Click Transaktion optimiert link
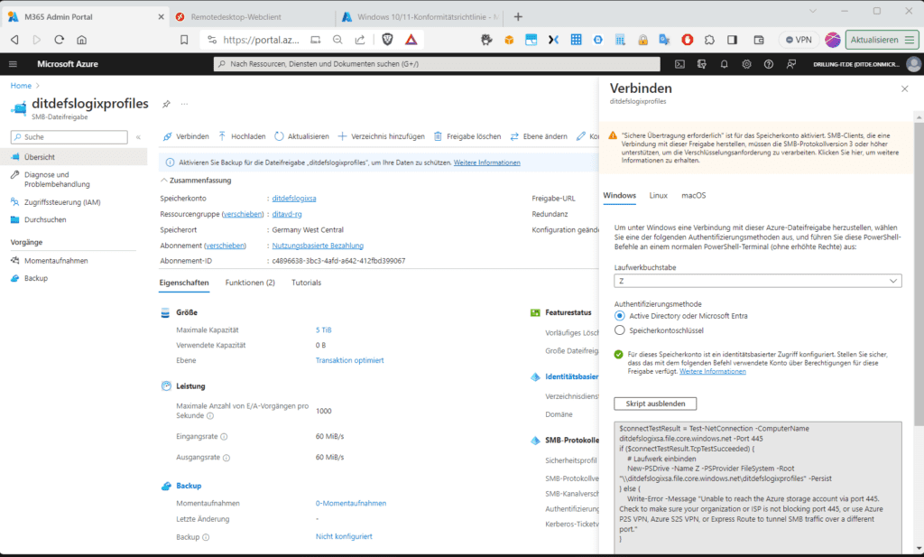The height and width of the screenshot is (557, 924). (x=349, y=360)
